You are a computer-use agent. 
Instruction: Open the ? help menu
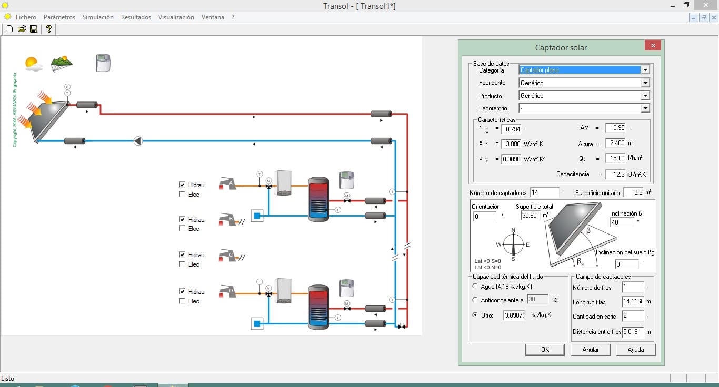point(233,17)
